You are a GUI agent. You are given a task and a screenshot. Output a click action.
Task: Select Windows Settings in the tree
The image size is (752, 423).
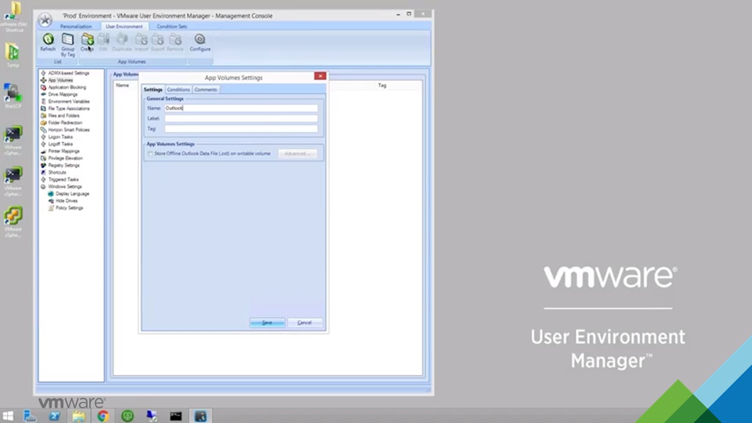65,186
